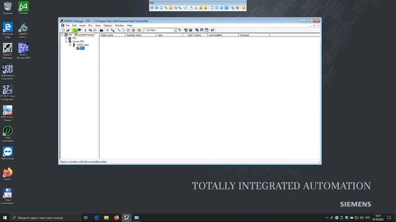Open SIMATIC Manager desktop shortcut
Screen dimensions: 396x222
(x=7, y=51)
